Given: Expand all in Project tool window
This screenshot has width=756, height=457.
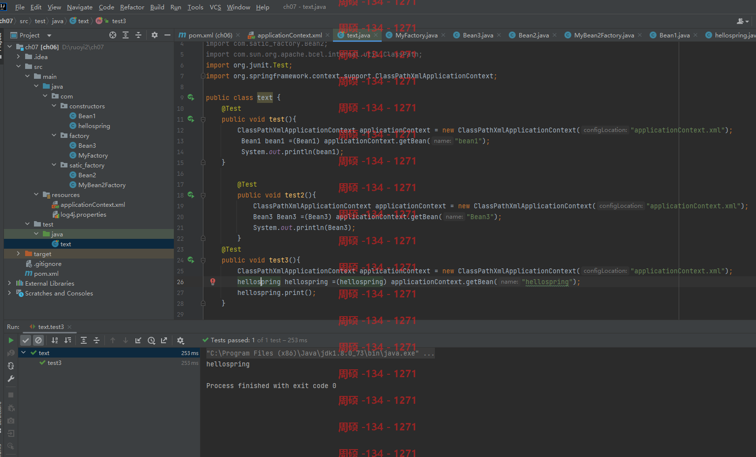Looking at the screenshot, I should tap(126, 35).
